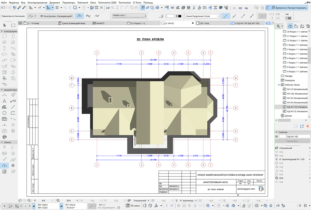
Task: Select Фасады in the navigator tree
Action: tap(288, 76)
